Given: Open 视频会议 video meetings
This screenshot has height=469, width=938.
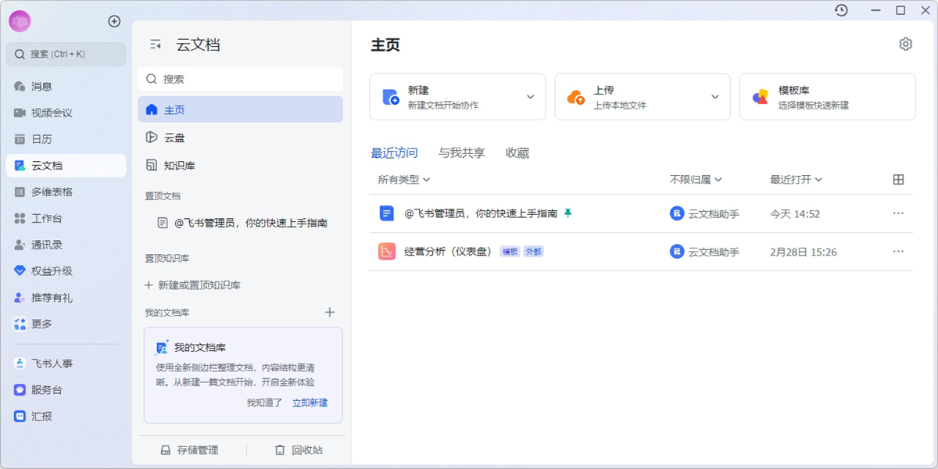Looking at the screenshot, I should click(x=66, y=113).
